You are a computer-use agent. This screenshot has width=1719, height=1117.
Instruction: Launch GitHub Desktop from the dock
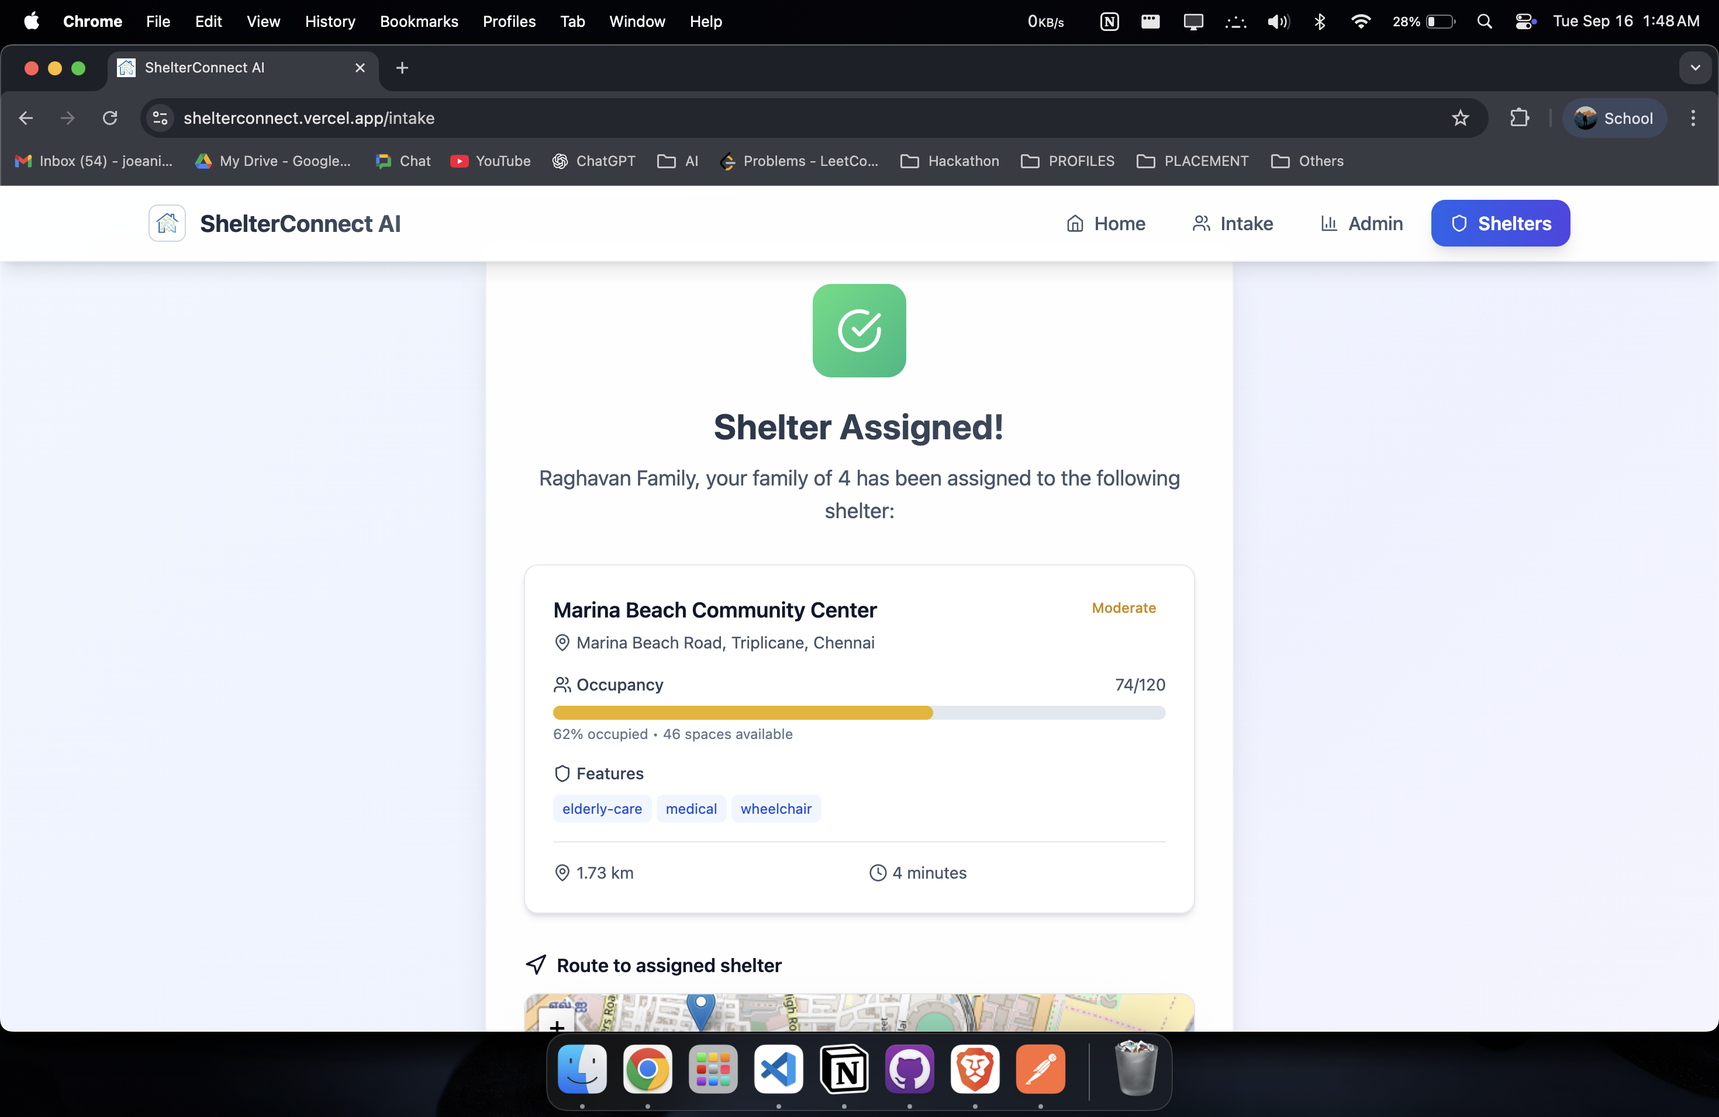click(909, 1069)
